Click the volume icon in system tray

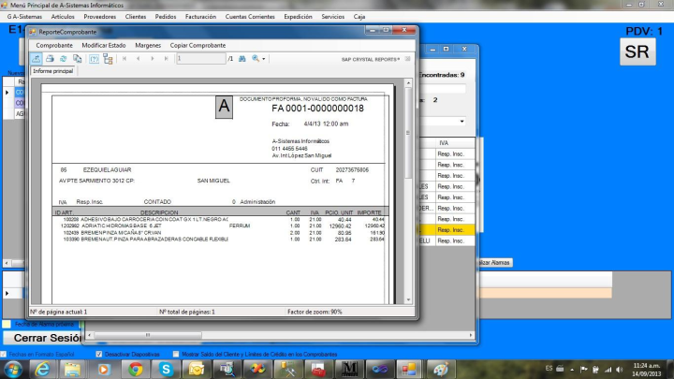(619, 369)
